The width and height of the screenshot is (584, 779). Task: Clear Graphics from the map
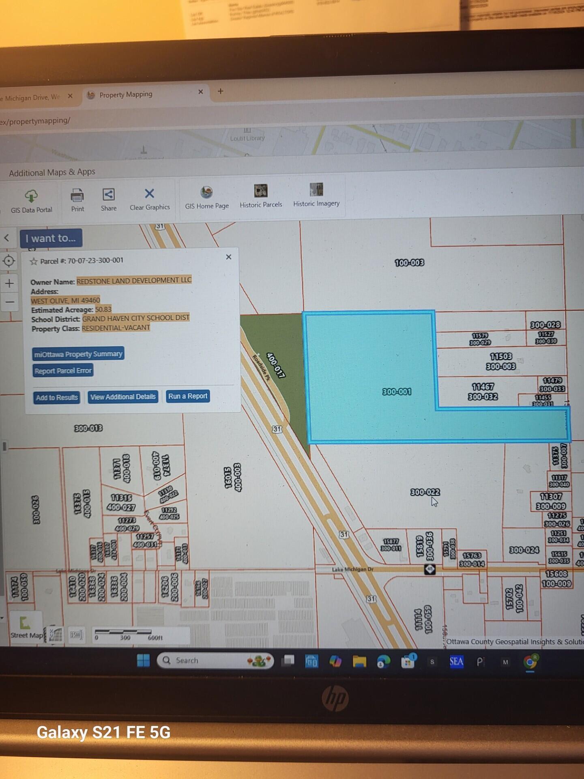pos(150,199)
